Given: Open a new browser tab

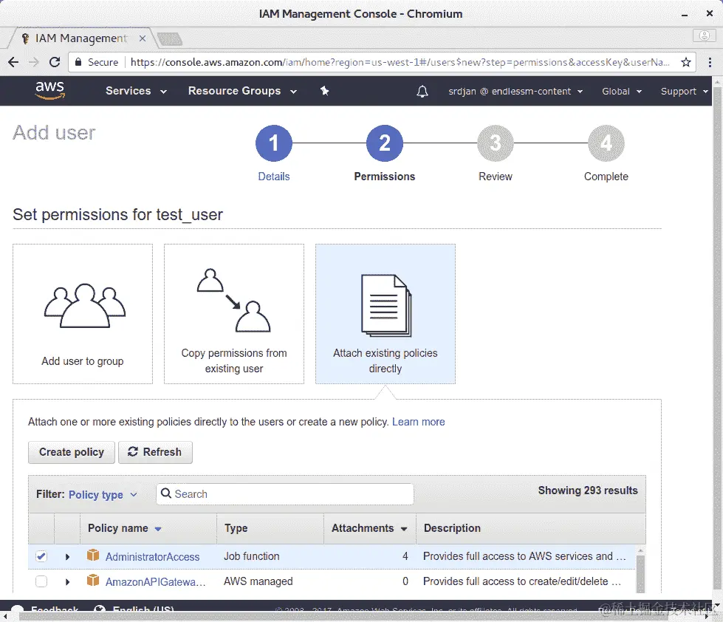Looking at the screenshot, I should coord(169,38).
